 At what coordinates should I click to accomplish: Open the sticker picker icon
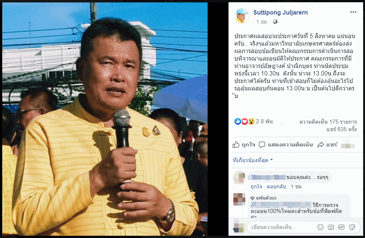[352, 227]
